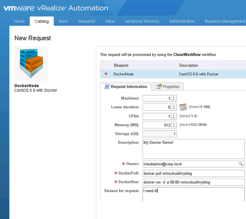Click the Owner field with cloudadmin@corp.local

[x=193, y=164]
